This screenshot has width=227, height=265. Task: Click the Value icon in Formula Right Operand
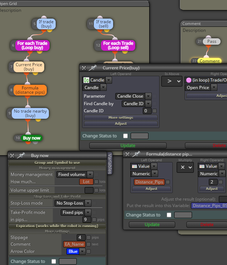point(202,166)
